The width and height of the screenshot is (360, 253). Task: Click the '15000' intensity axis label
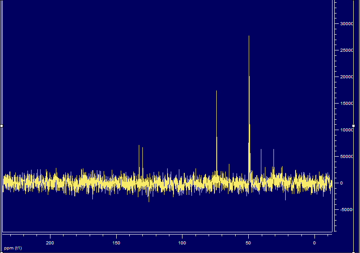346,104
